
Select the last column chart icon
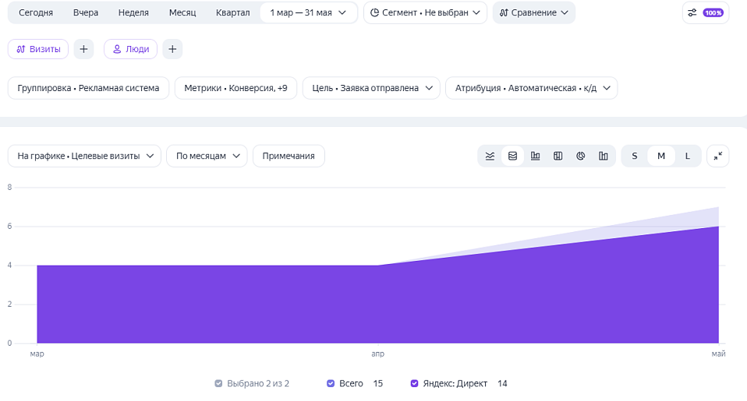(603, 156)
